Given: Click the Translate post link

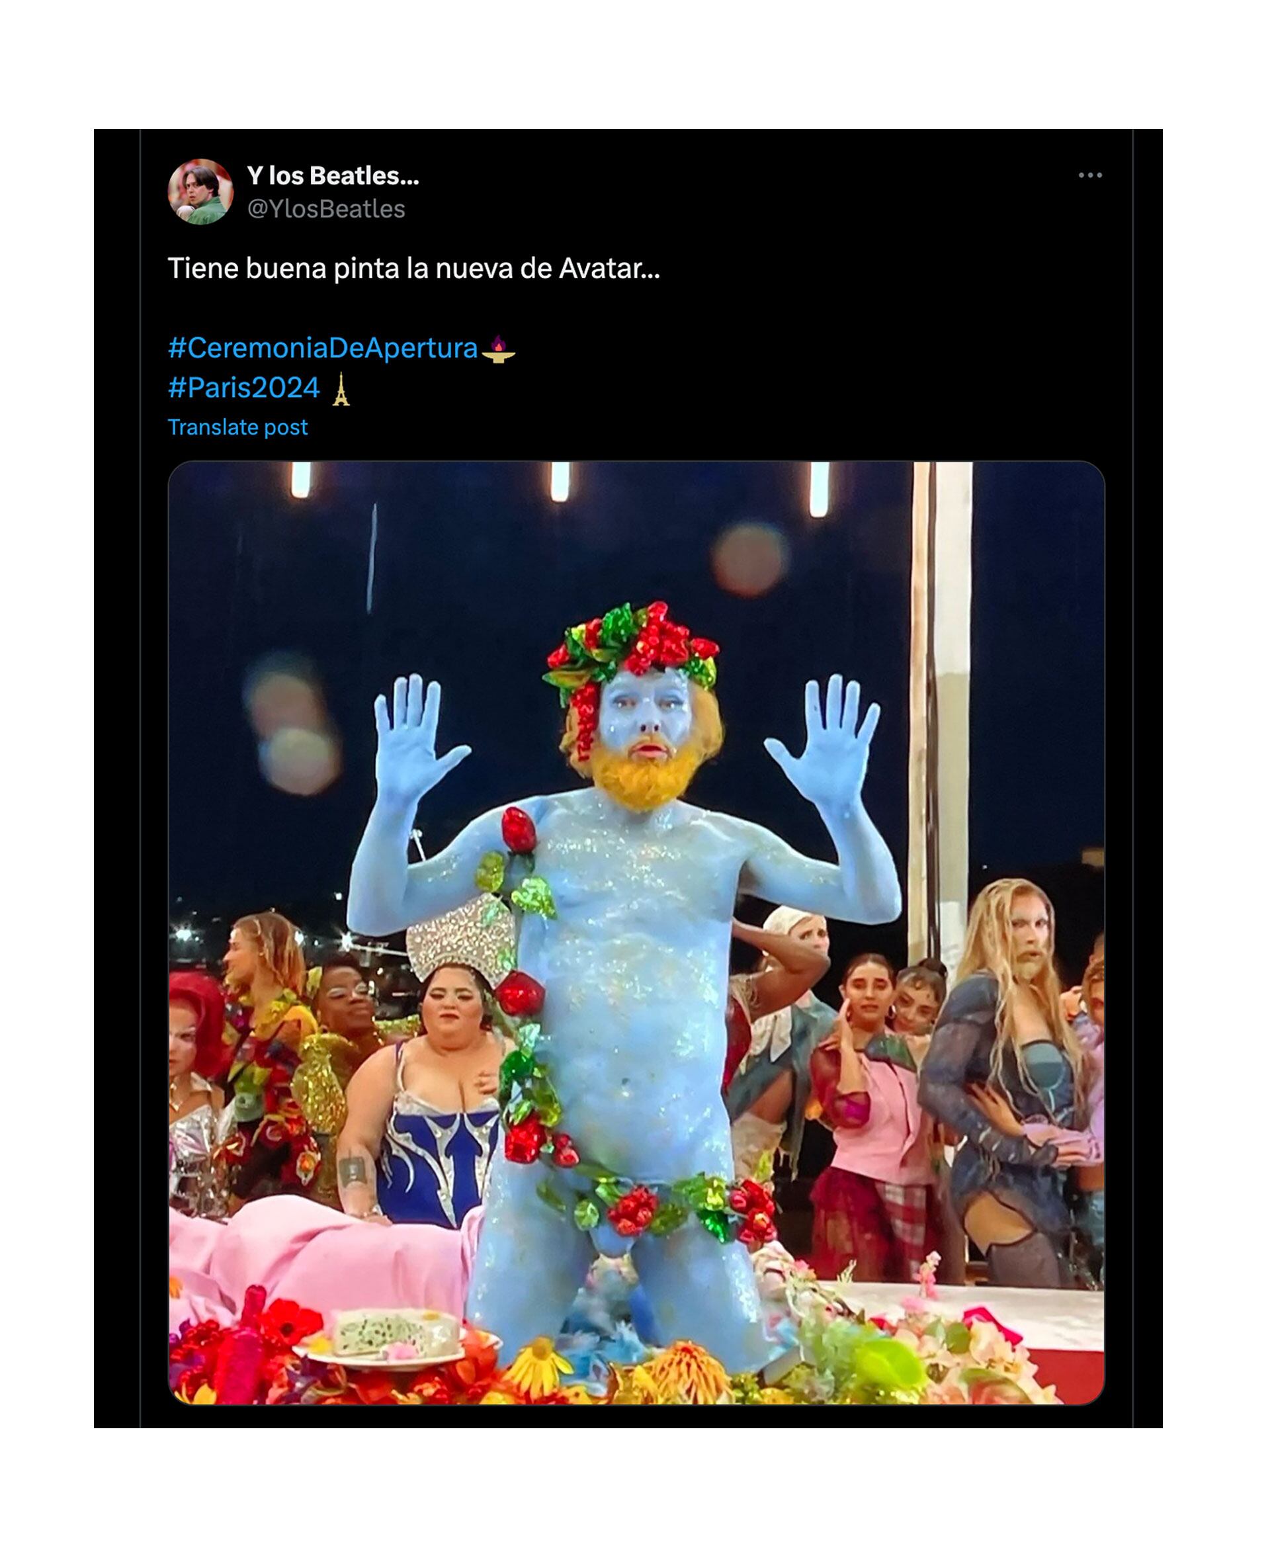Looking at the screenshot, I should 237,427.
